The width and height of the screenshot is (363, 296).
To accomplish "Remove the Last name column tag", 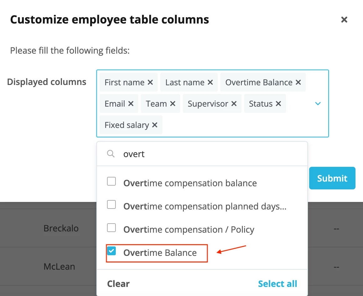I will point(210,82).
